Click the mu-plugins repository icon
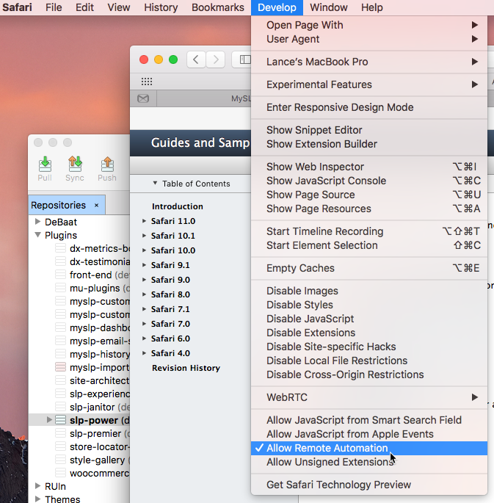Viewport: 494px width, 503px height. click(x=61, y=288)
